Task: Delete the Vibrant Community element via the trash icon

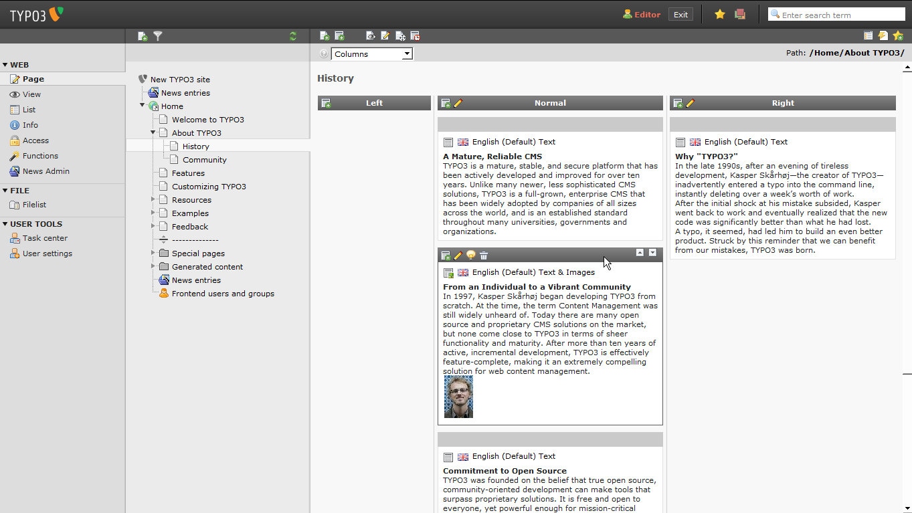Action: click(484, 255)
